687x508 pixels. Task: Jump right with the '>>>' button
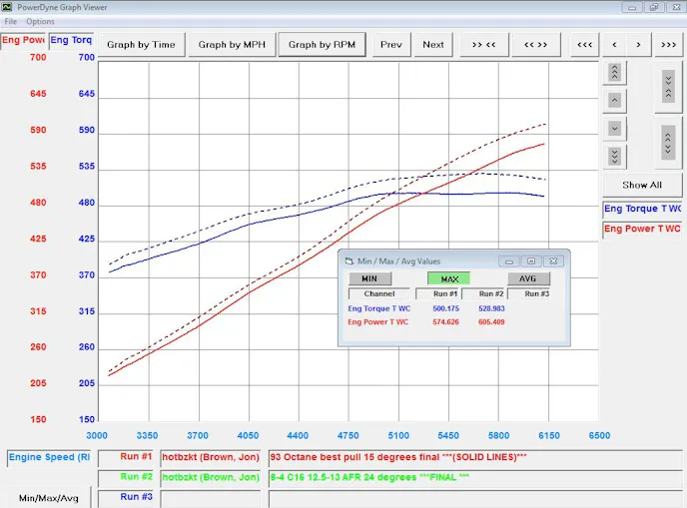pos(668,44)
